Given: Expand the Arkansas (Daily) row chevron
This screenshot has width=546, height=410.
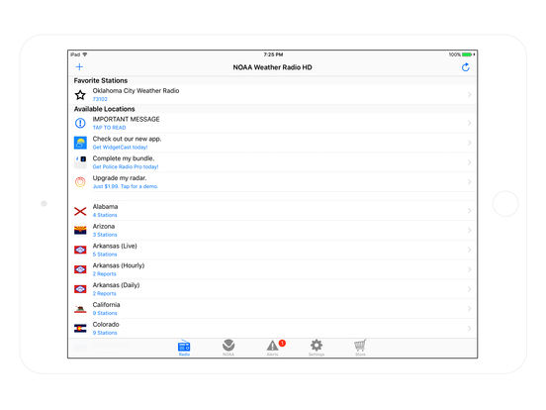Looking at the screenshot, I should (470, 289).
